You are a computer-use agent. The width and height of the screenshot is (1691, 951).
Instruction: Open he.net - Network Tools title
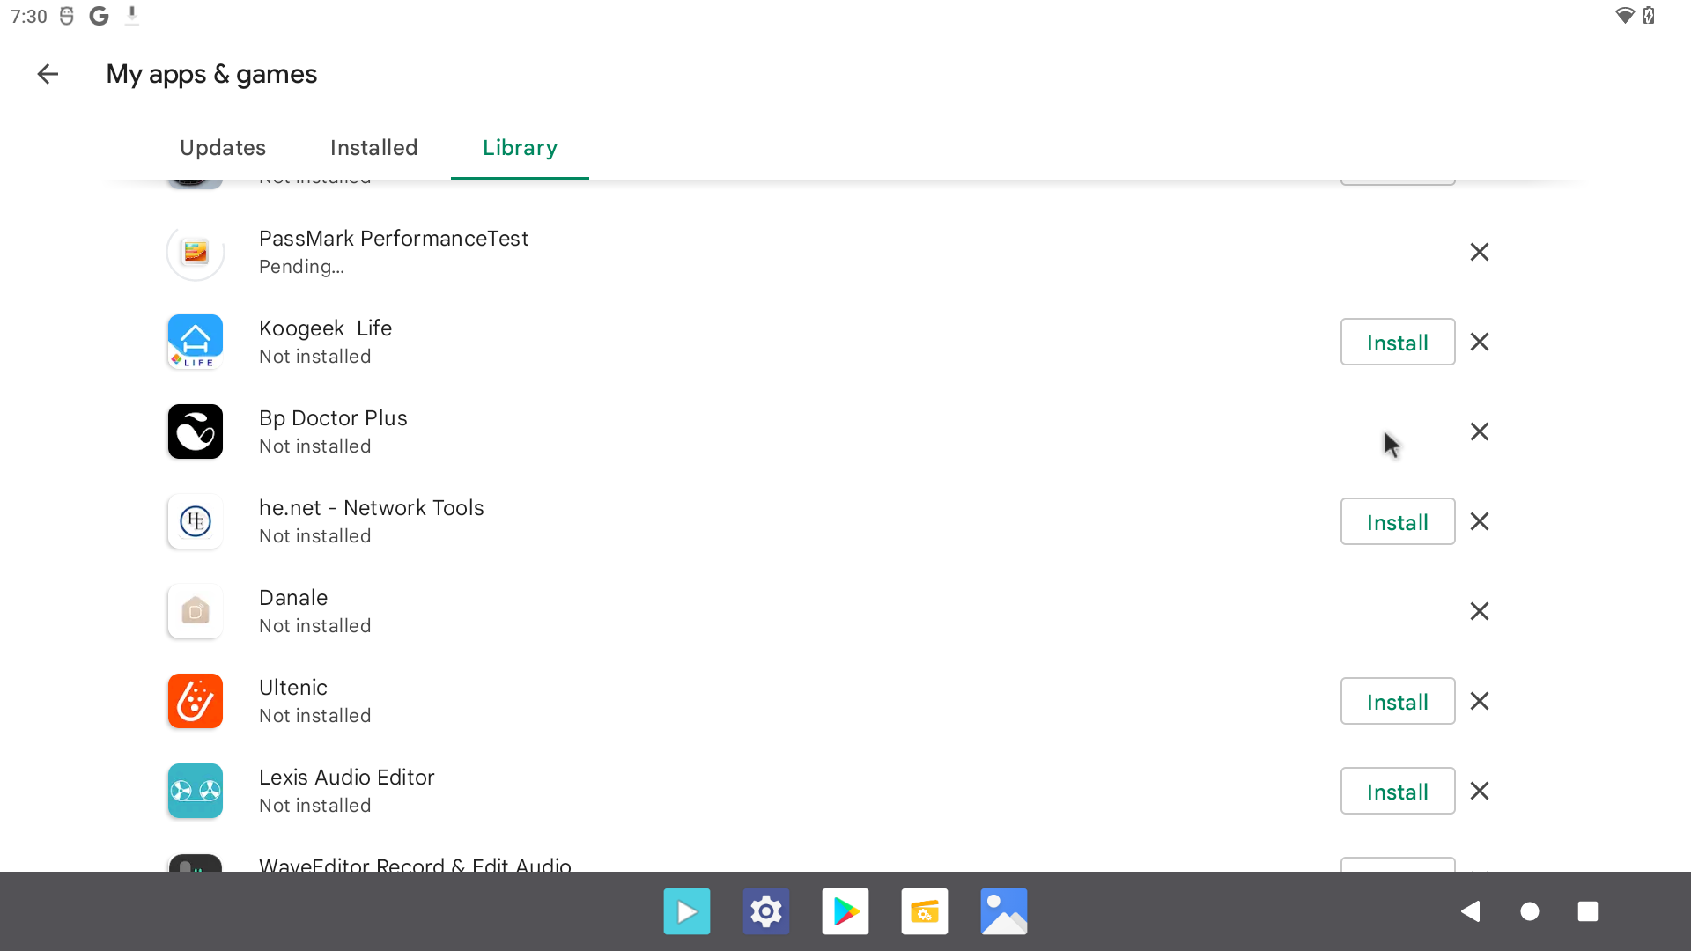click(x=371, y=508)
